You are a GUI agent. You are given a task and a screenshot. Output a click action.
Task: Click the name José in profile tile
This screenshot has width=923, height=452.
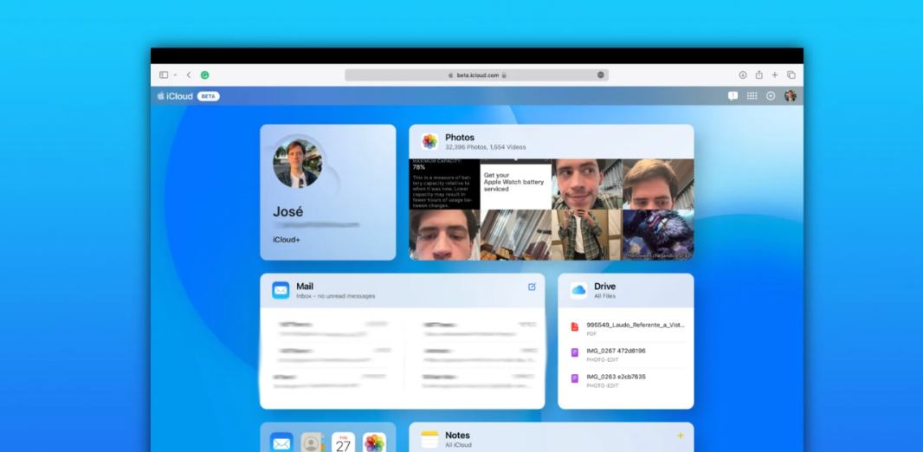(287, 212)
